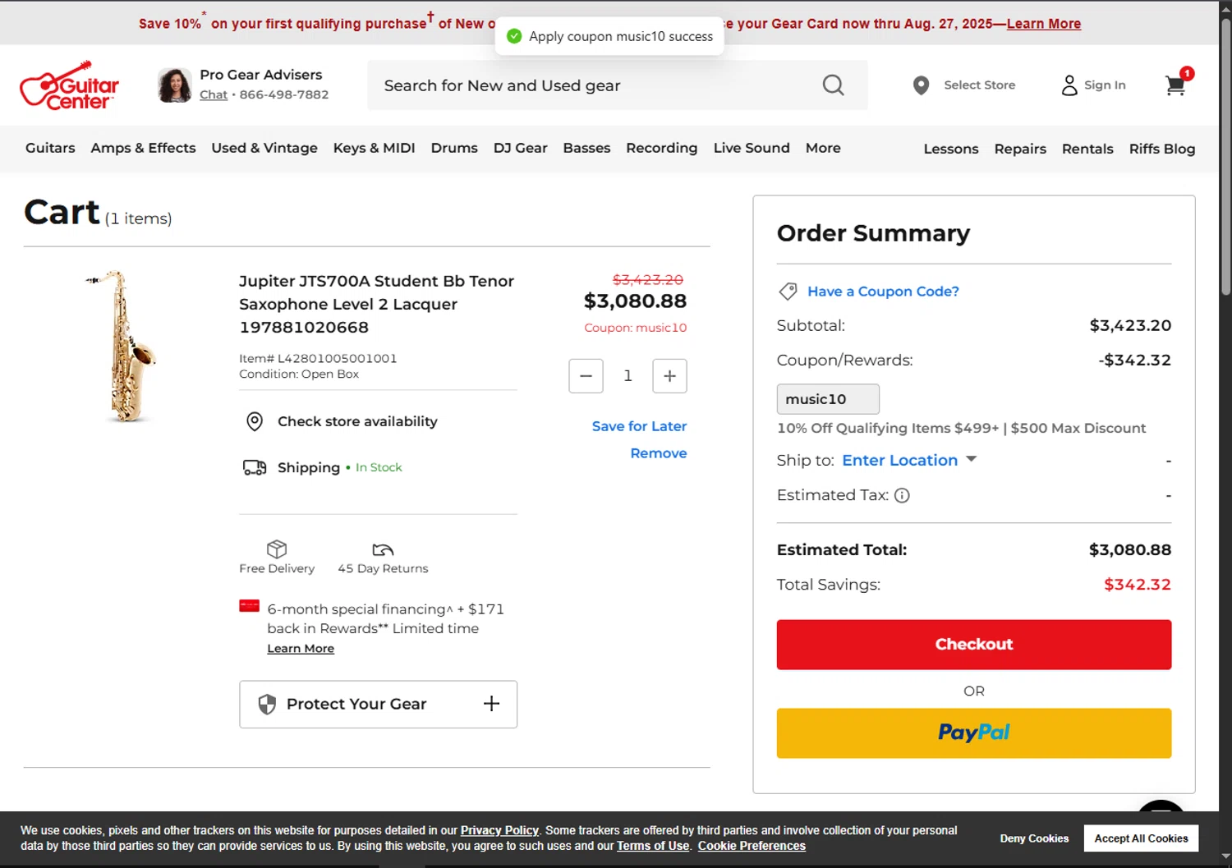The height and width of the screenshot is (868, 1232).
Task: Click the Chat link
Action: coord(214,94)
